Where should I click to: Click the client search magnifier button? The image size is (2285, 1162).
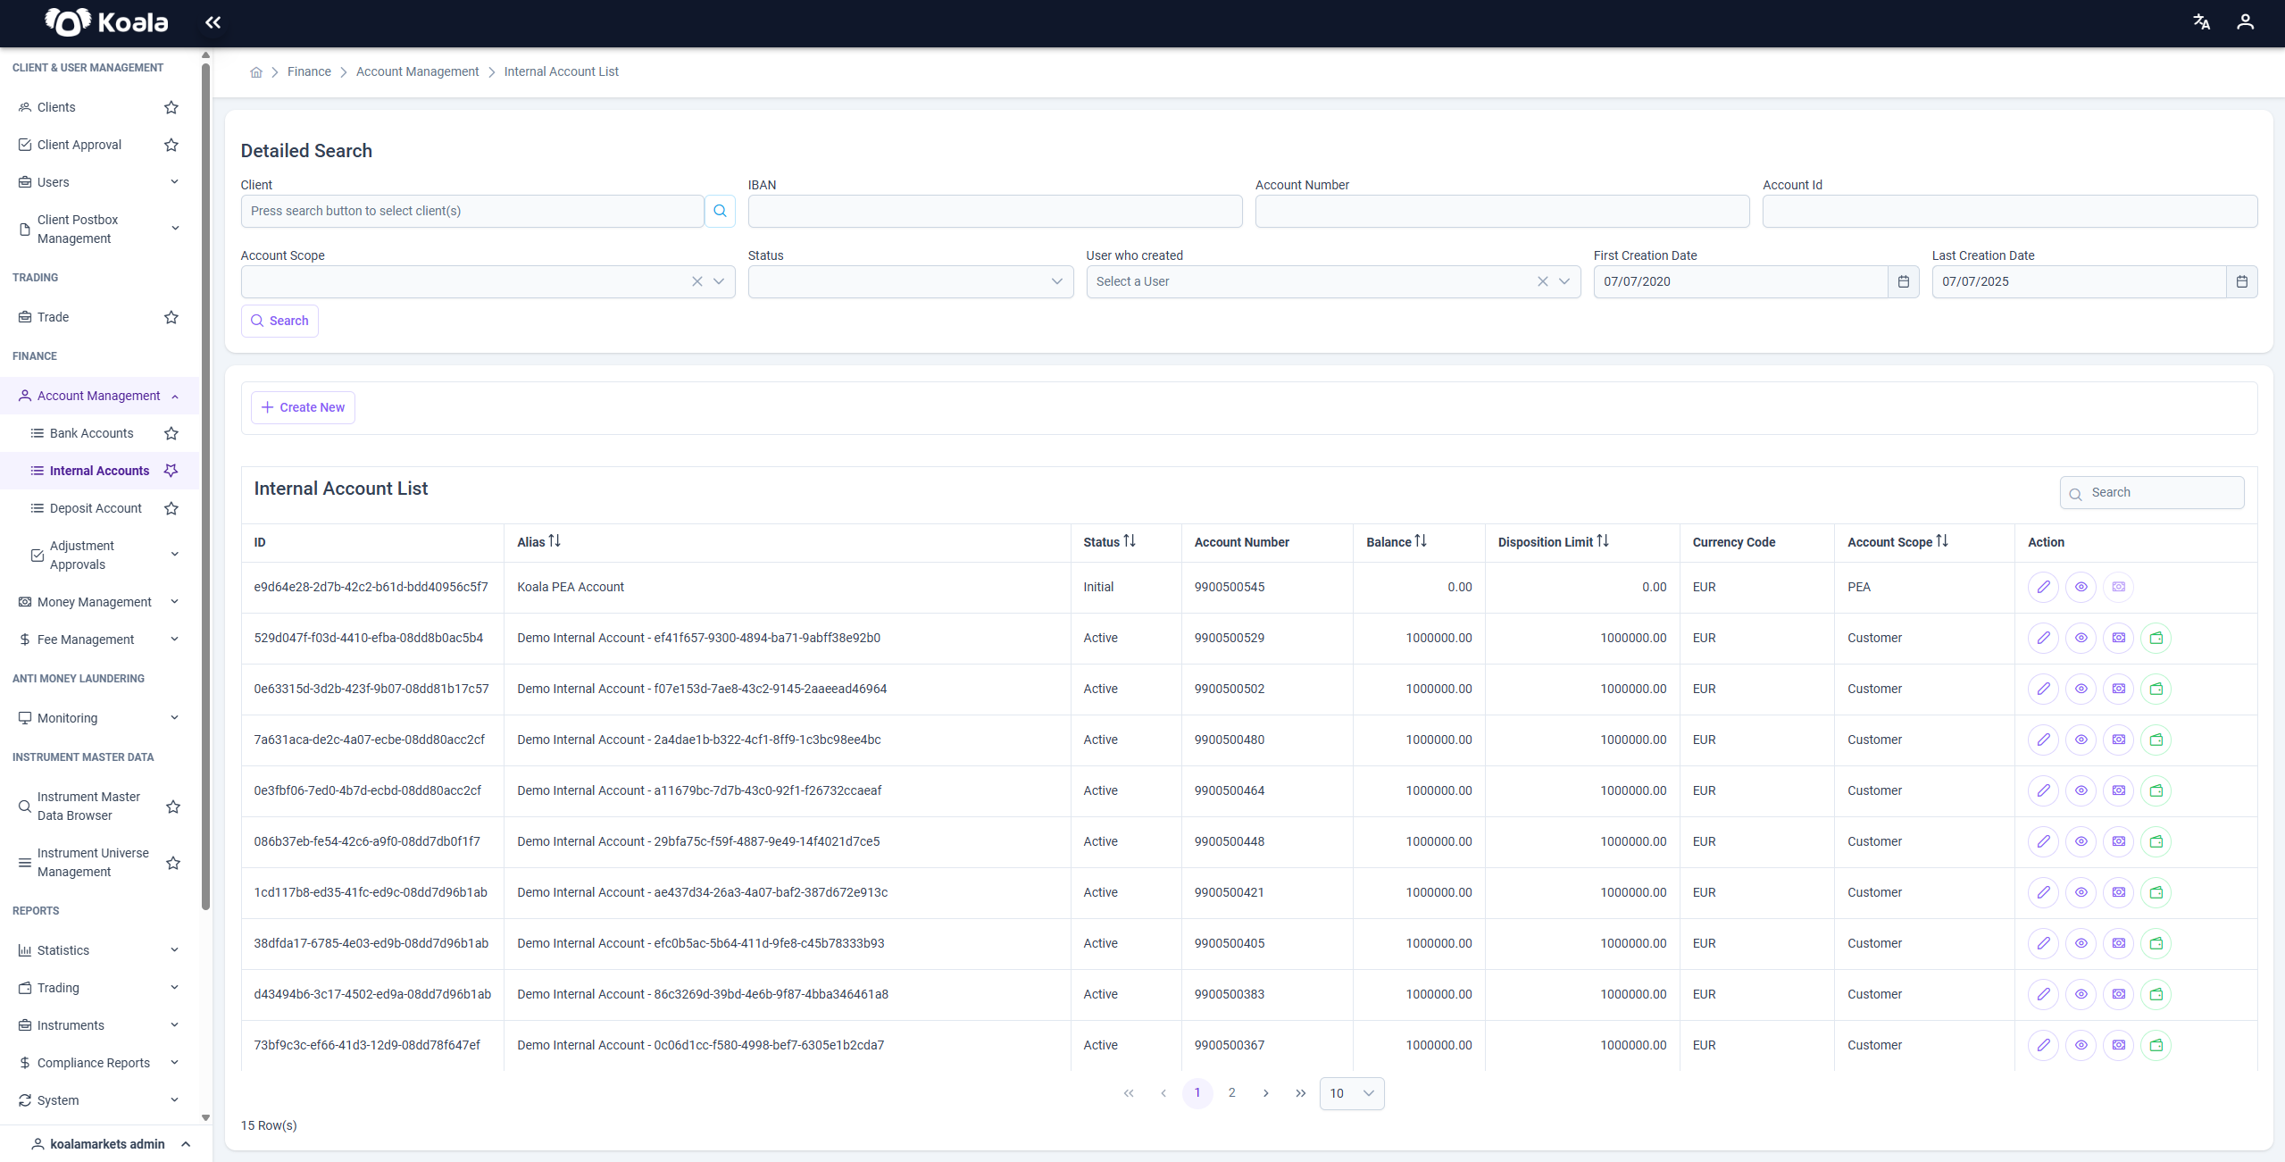[x=720, y=211]
